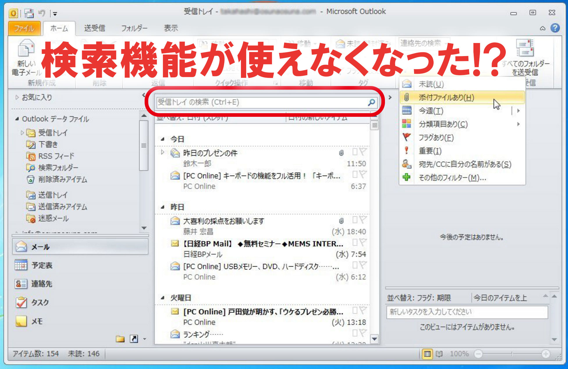
Task: Switch to メール navigation module
Action: point(80,247)
